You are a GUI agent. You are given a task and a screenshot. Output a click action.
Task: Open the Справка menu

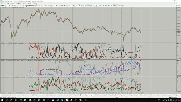35,3
